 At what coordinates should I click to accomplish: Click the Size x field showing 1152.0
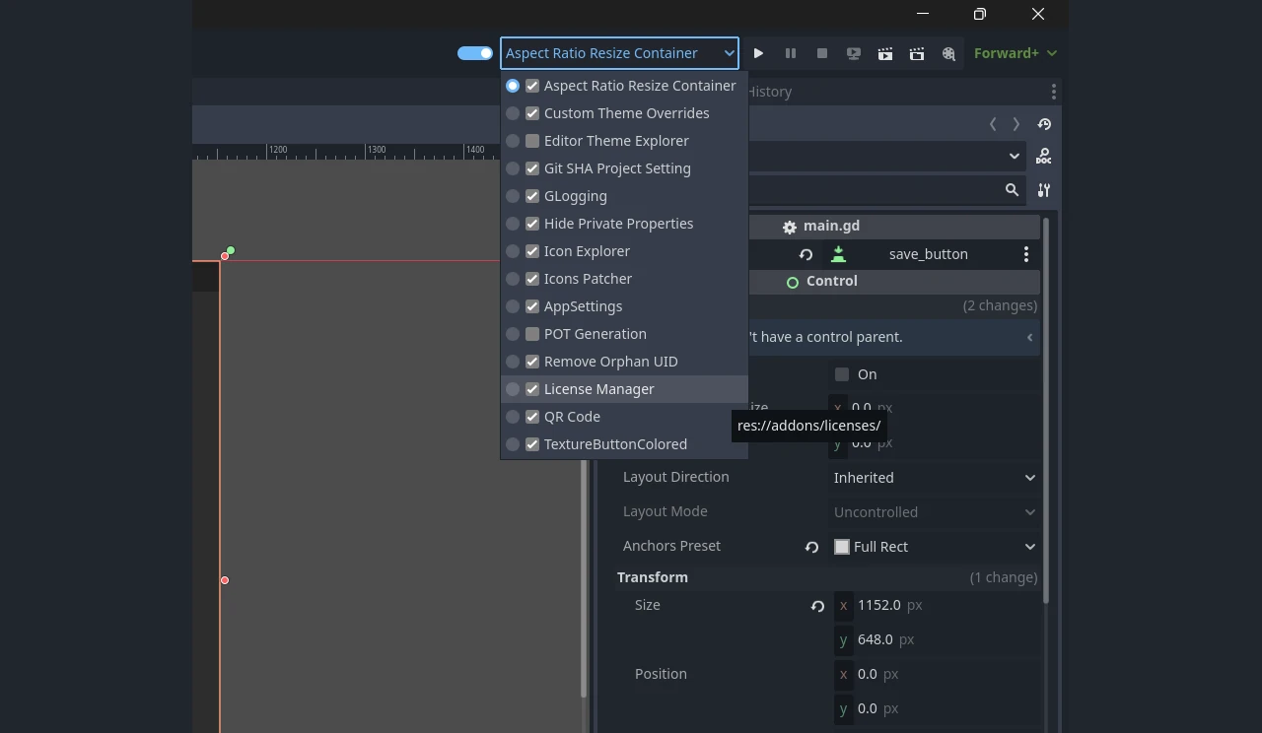click(x=935, y=605)
